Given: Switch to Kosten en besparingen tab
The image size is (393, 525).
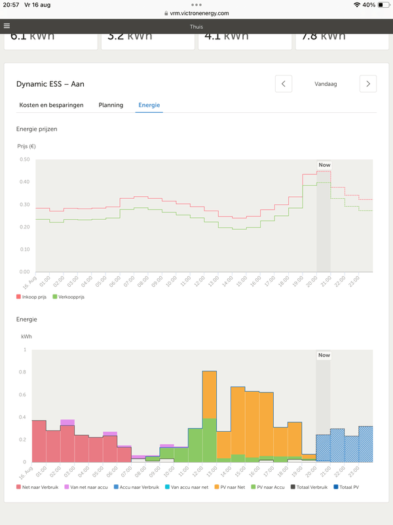Looking at the screenshot, I should [50, 105].
